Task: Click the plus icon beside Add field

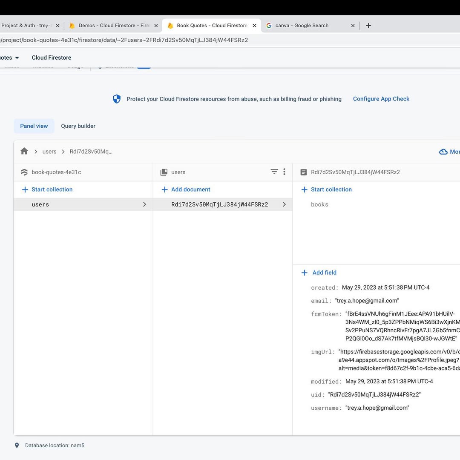Action: [x=304, y=273]
